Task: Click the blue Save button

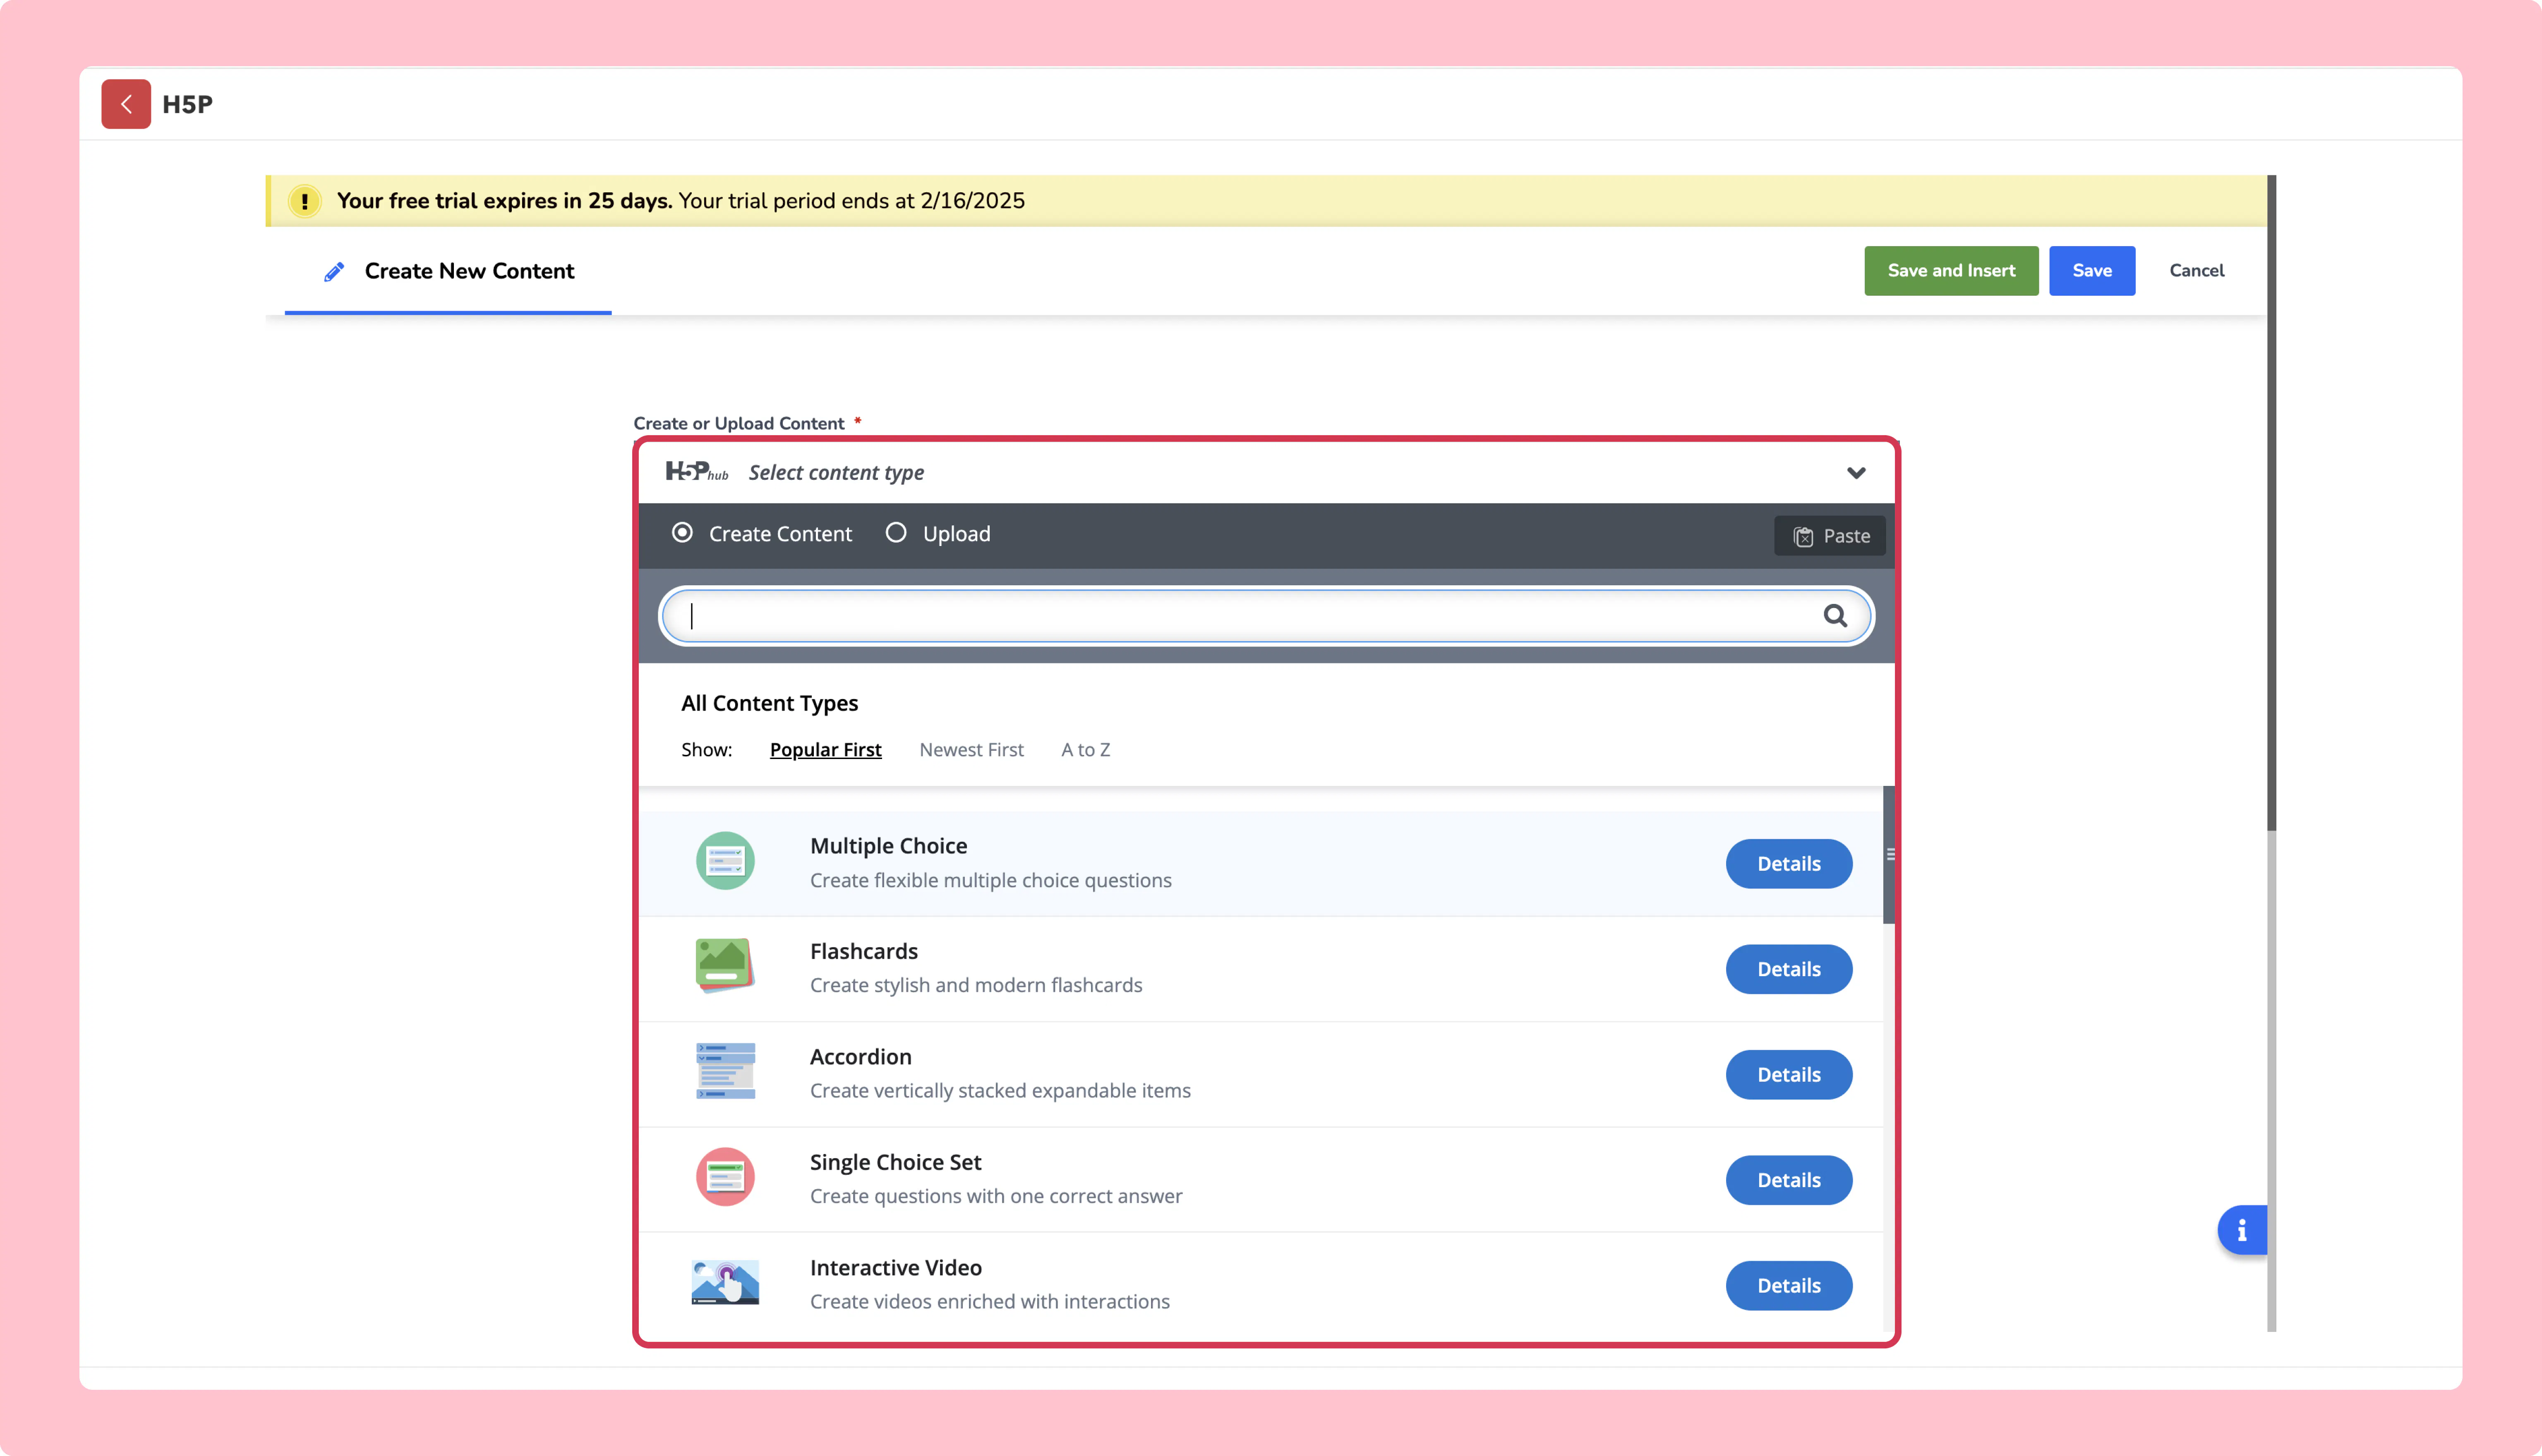Action: coord(2092,271)
